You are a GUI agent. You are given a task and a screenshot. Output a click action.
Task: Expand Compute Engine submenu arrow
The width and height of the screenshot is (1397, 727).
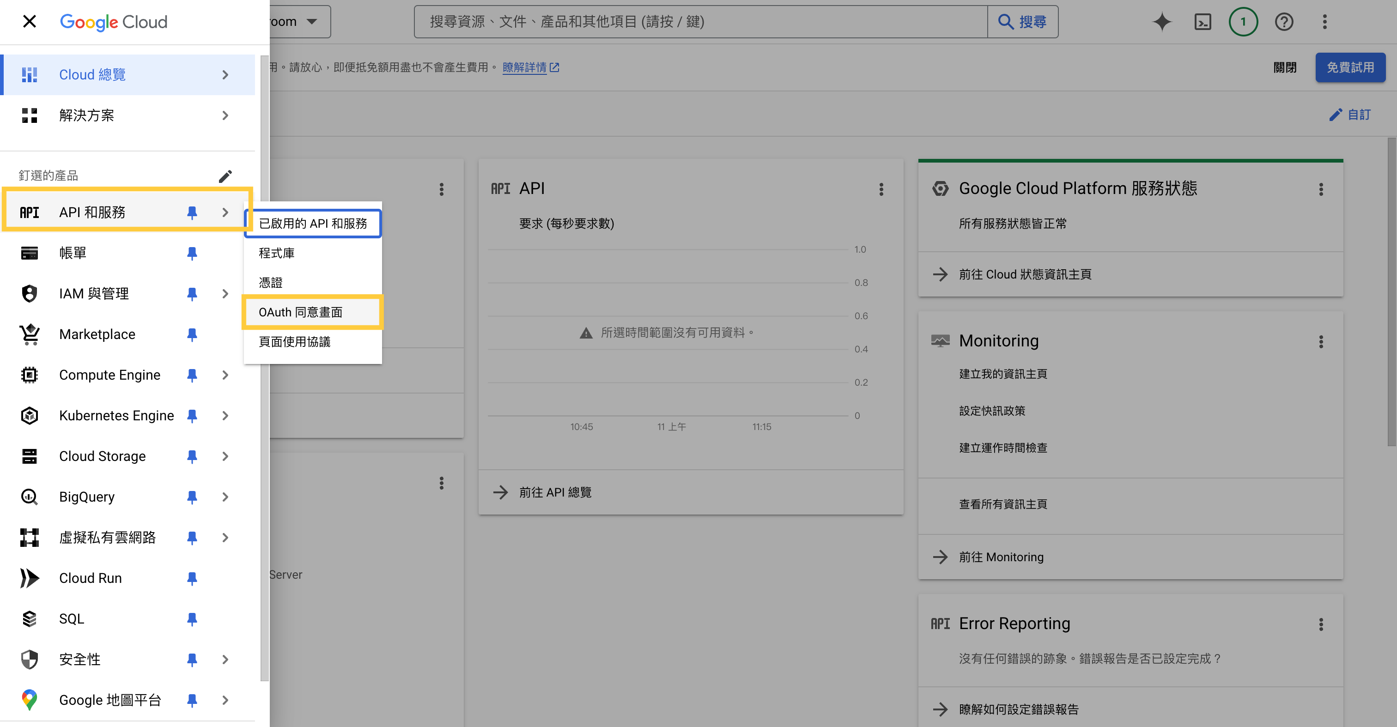(225, 375)
